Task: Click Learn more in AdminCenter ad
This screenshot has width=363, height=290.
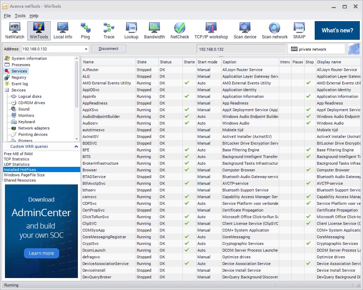Action: coord(41,253)
